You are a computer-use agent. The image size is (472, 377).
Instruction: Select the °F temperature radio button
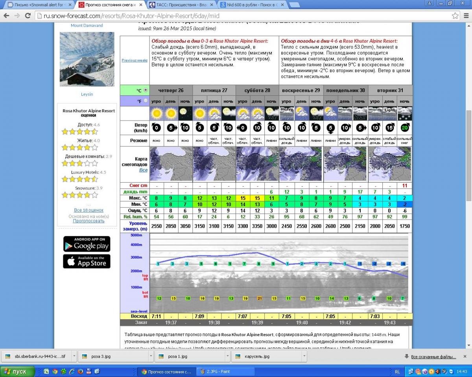pyautogui.click(x=146, y=101)
